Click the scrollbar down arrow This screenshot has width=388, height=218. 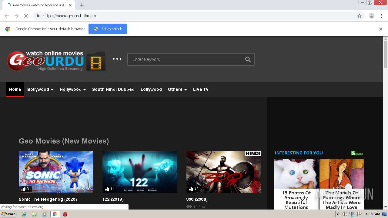point(386,207)
